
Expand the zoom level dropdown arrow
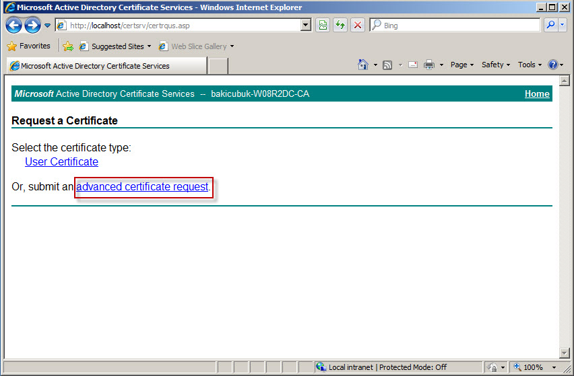(x=554, y=367)
